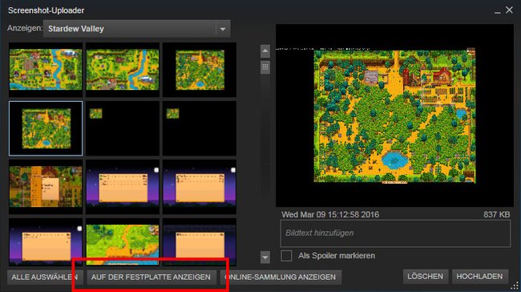Image resolution: width=521 pixels, height=292 pixels.
Task: Click the Alle Auswählen button
Action: (x=45, y=277)
